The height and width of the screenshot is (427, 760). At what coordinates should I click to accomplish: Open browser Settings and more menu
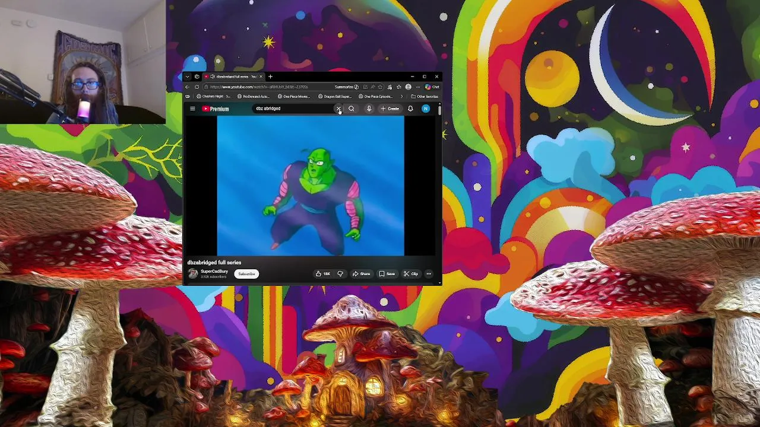coord(417,87)
